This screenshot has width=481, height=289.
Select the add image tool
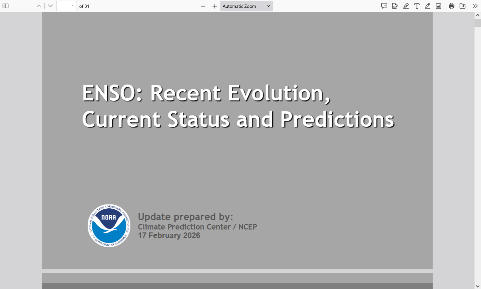pos(438,6)
